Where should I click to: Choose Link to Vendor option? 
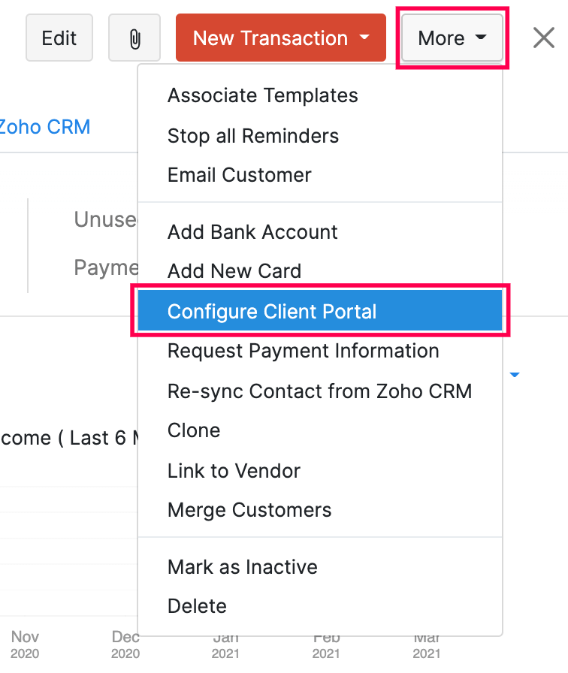pyautogui.click(x=234, y=472)
